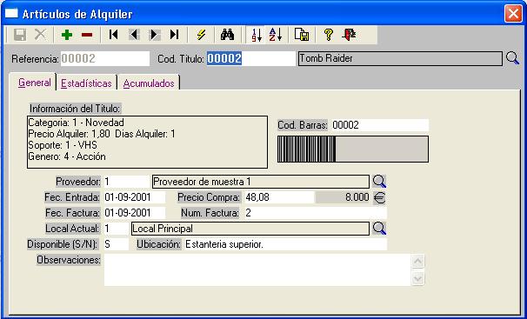
Task: Sort records alphabetically with A-Z icon
Action: (276, 35)
